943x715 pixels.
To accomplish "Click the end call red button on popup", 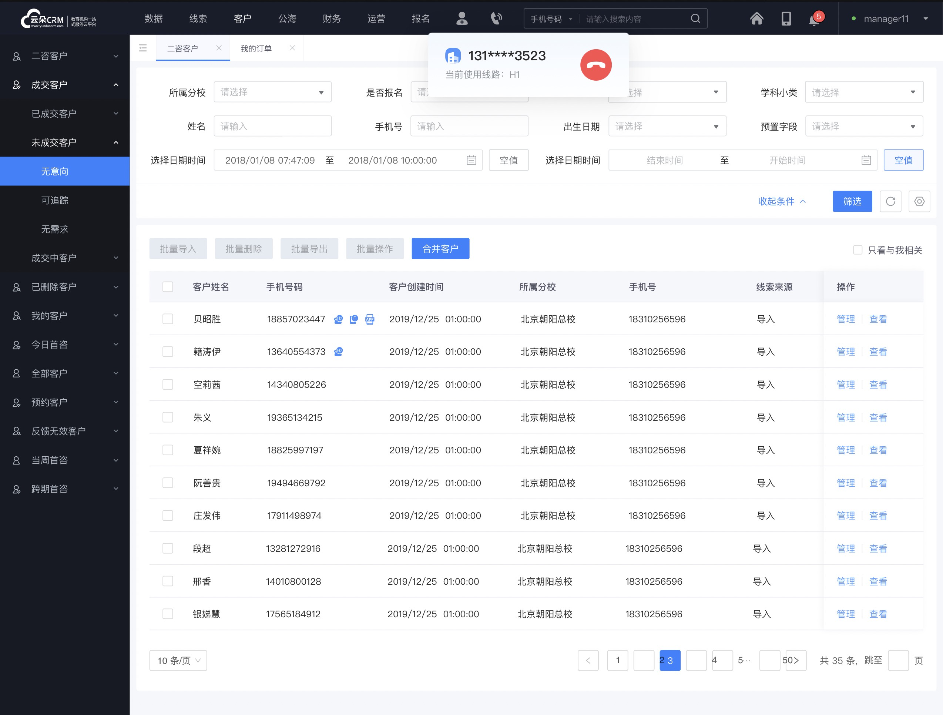I will (596, 63).
